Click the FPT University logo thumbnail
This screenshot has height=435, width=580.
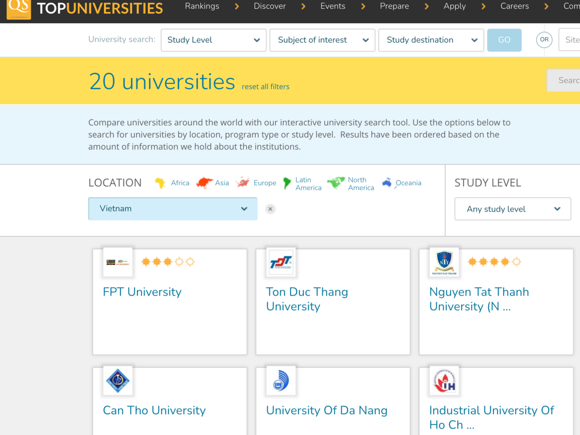tap(118, 262)
